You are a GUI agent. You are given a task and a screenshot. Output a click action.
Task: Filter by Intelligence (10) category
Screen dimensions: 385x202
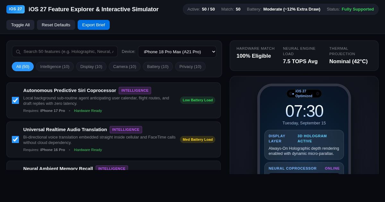tap(55, 66)
